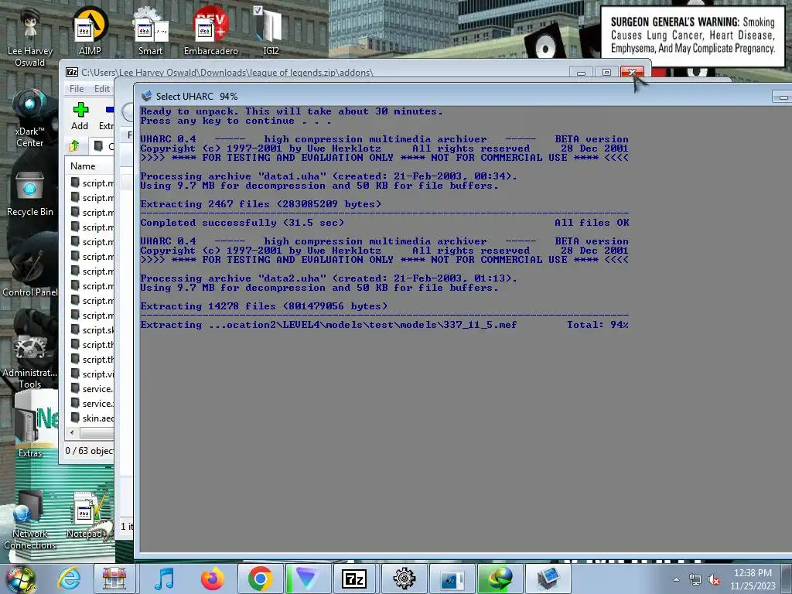Launch Internet Explorer from the taskbar

tap(69, 579)
